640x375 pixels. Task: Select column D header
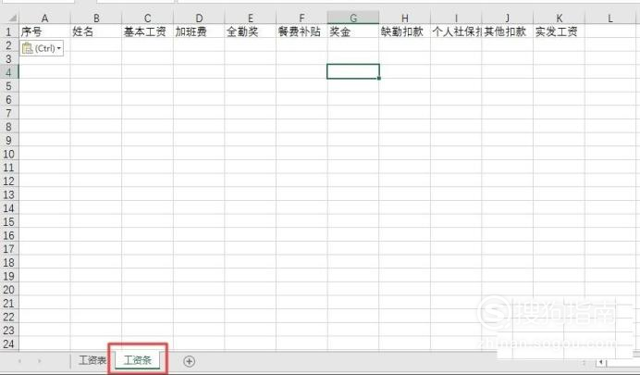[199, 18]
